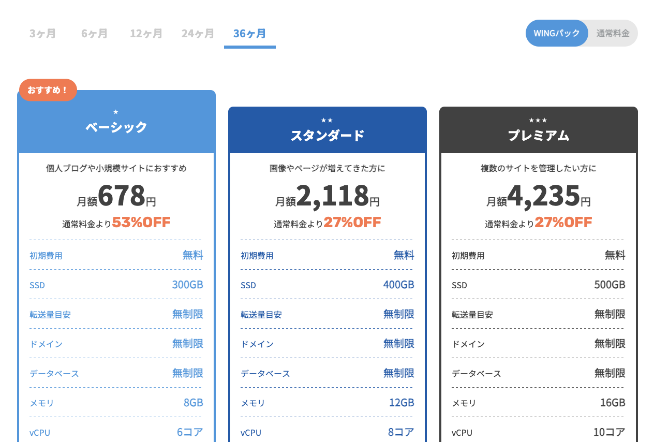Viewport: 654px width, 442px height.
Task: Select the プレミアム plan header
Action: pyautogui.click(x=538, y=136)
